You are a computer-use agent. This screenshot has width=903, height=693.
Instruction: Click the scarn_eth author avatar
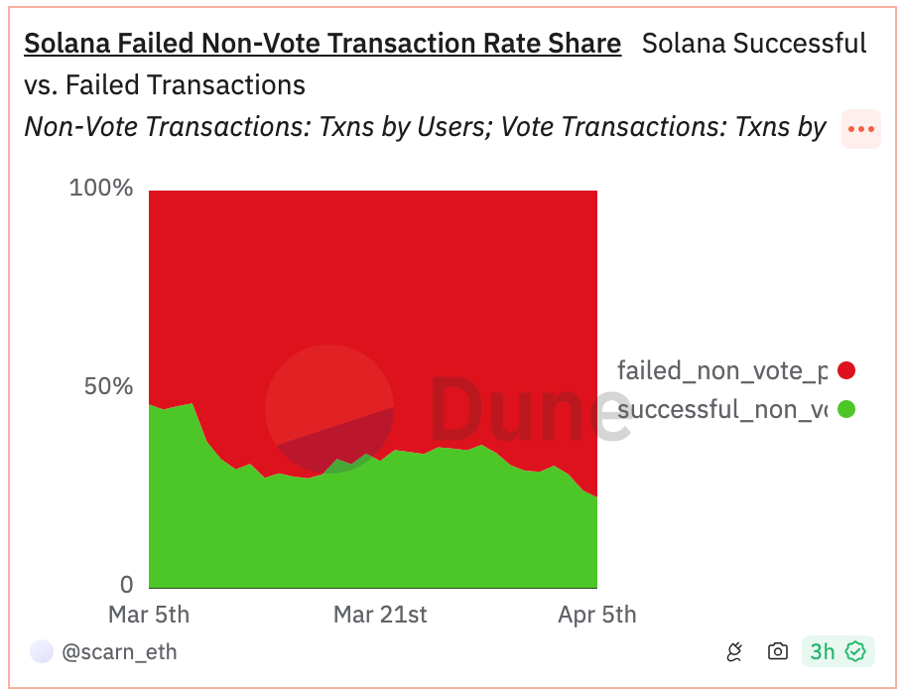(42, 651)
